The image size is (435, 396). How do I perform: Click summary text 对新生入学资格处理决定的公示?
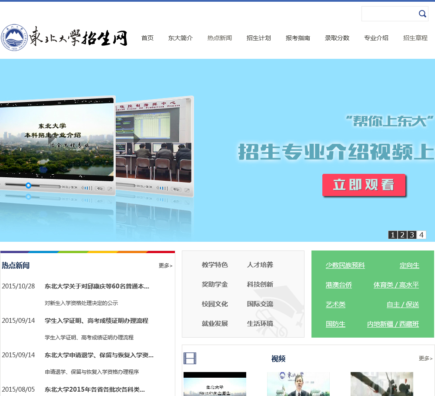81,303
